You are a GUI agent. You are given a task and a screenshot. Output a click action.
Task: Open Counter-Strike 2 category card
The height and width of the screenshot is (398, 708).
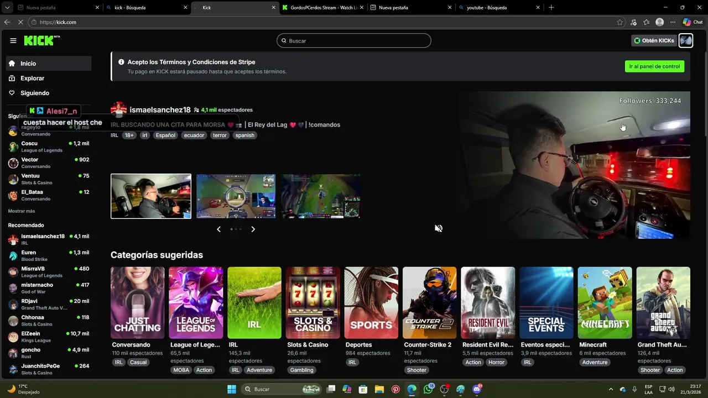[x=429, y=303]
